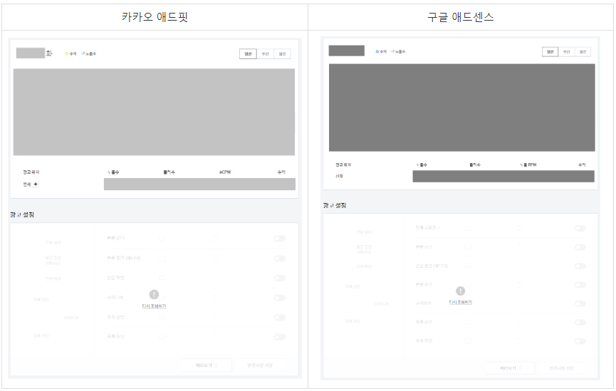Click the 노출수 legend item in 구글 애드센스 chart
The image size is (616, 391).
(398, 51)
